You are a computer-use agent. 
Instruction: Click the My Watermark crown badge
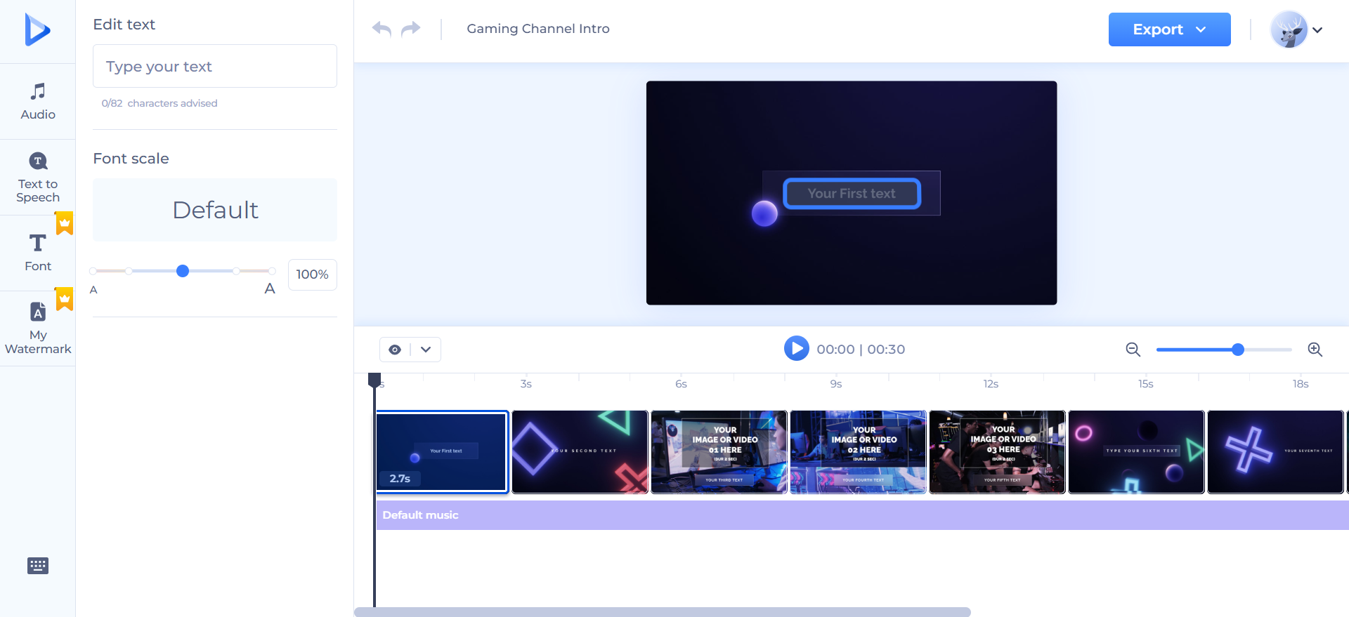click(65, 298)
